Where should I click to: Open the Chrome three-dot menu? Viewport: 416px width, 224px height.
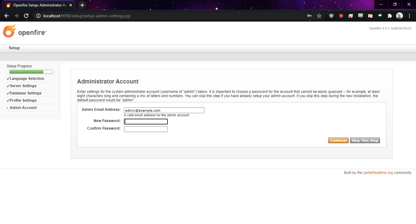point(409,16)
